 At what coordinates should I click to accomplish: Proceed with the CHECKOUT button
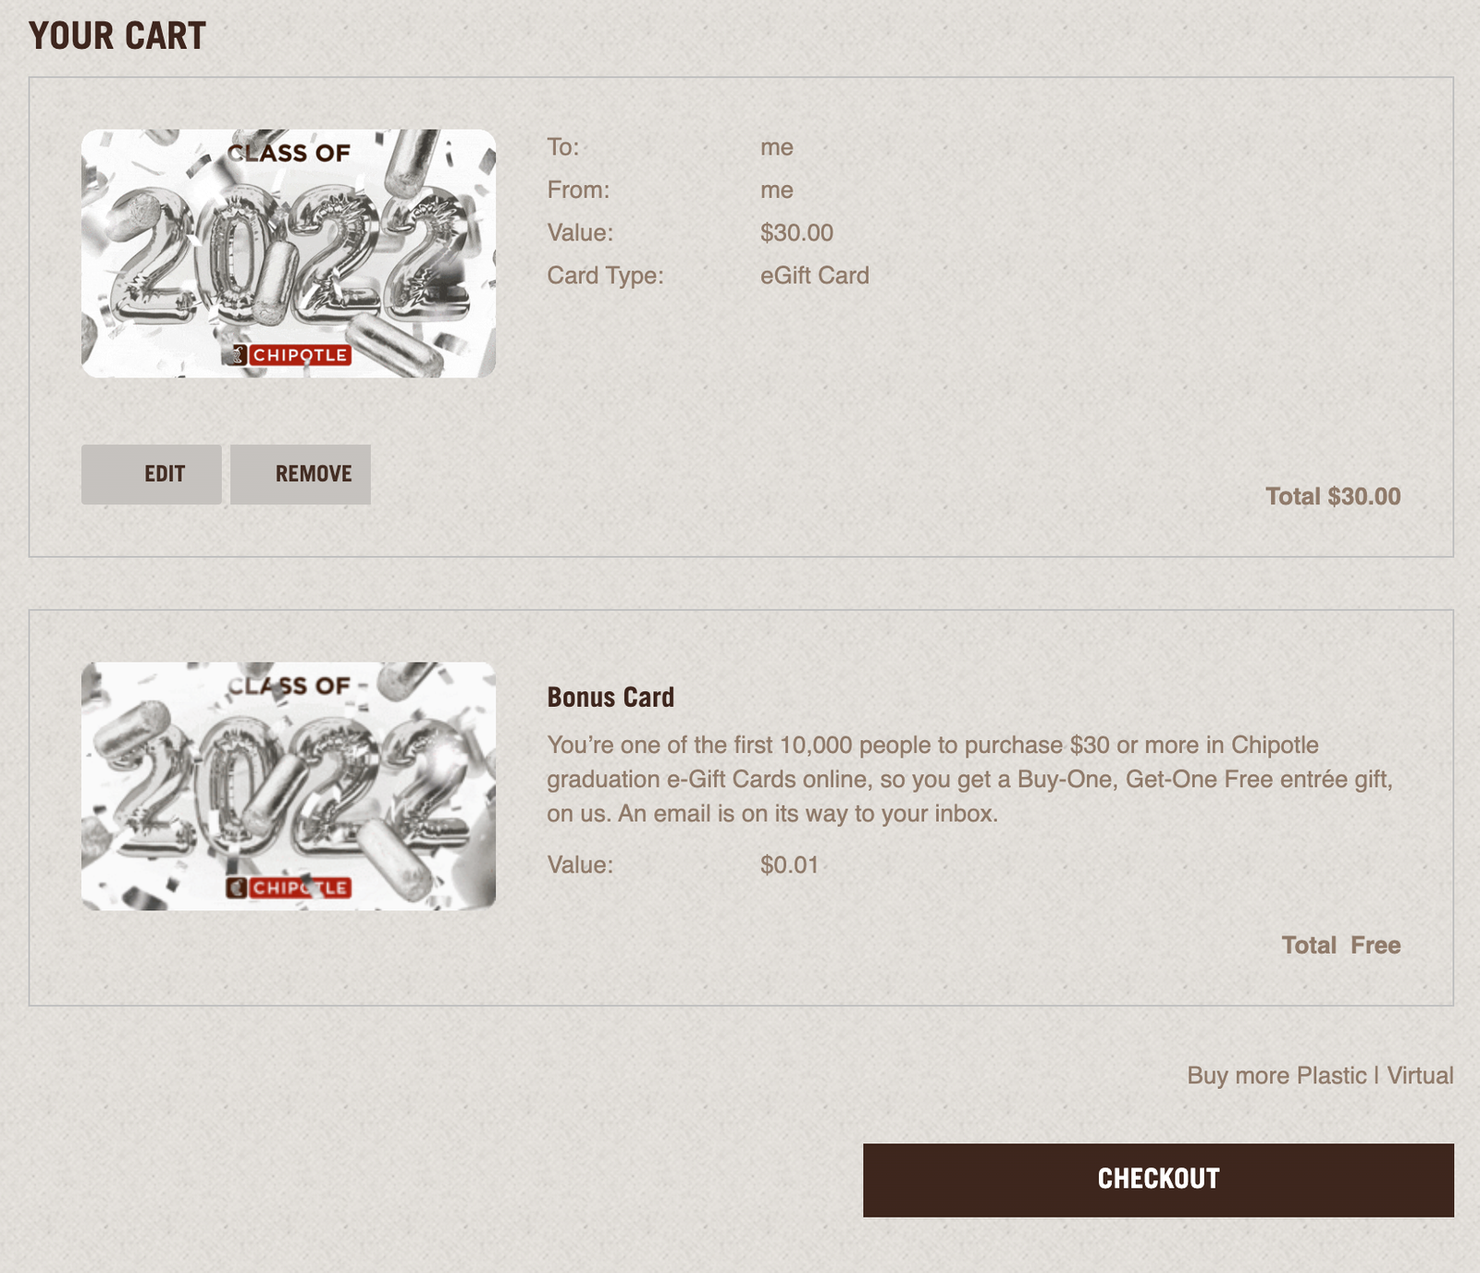1158,1180
